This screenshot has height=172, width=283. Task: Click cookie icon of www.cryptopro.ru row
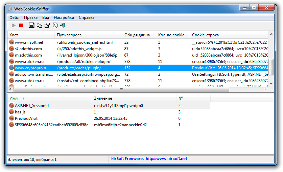click(11, 68)
